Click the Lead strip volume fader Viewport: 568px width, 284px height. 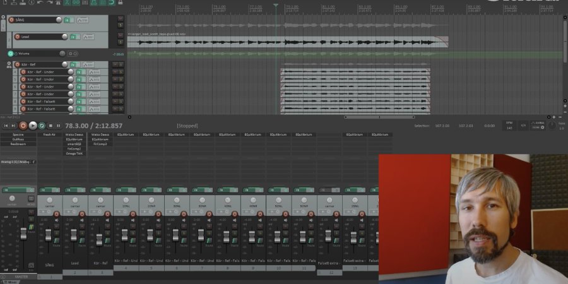click(74, 235)
